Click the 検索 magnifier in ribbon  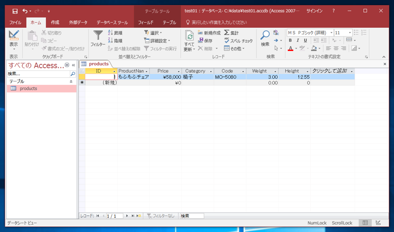pyautogui.click(x=265, y=35)
